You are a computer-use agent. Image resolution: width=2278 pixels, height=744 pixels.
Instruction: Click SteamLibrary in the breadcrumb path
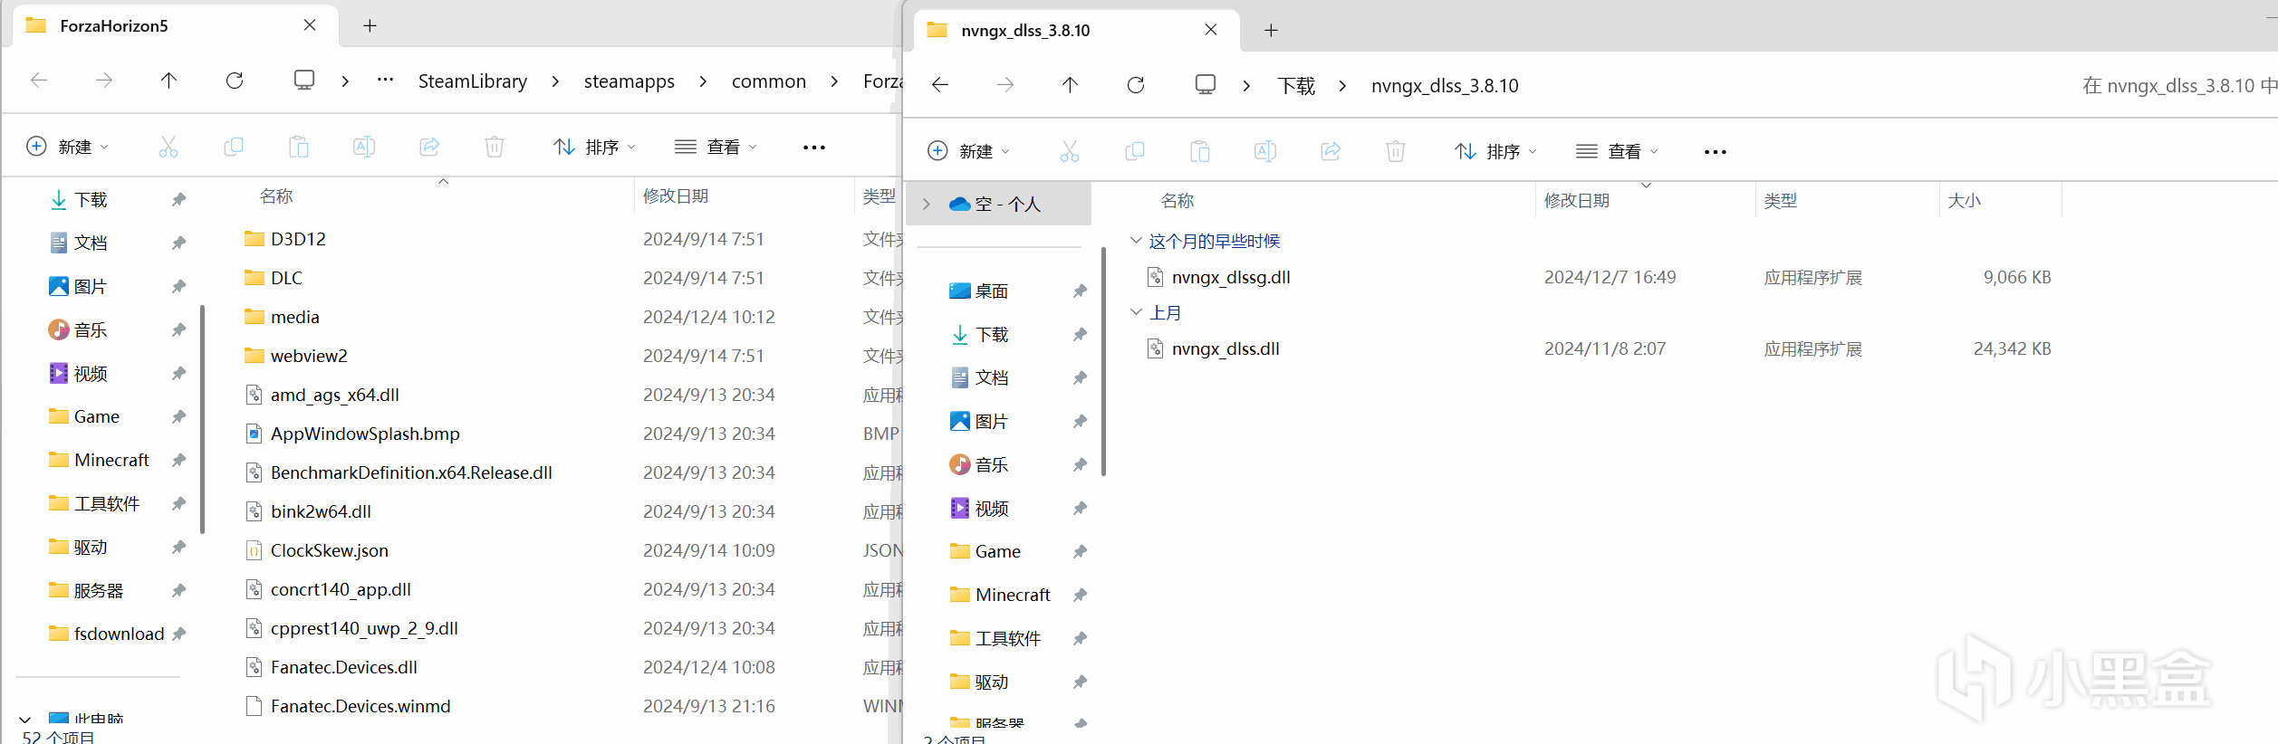point(473,81)
